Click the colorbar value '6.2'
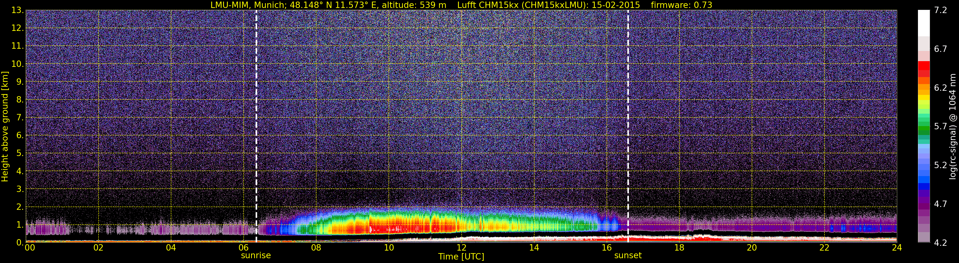959x263 pixels. [941, 88]
